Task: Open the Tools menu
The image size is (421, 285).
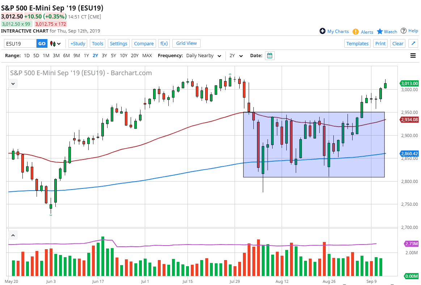Action: click(97, 43)
